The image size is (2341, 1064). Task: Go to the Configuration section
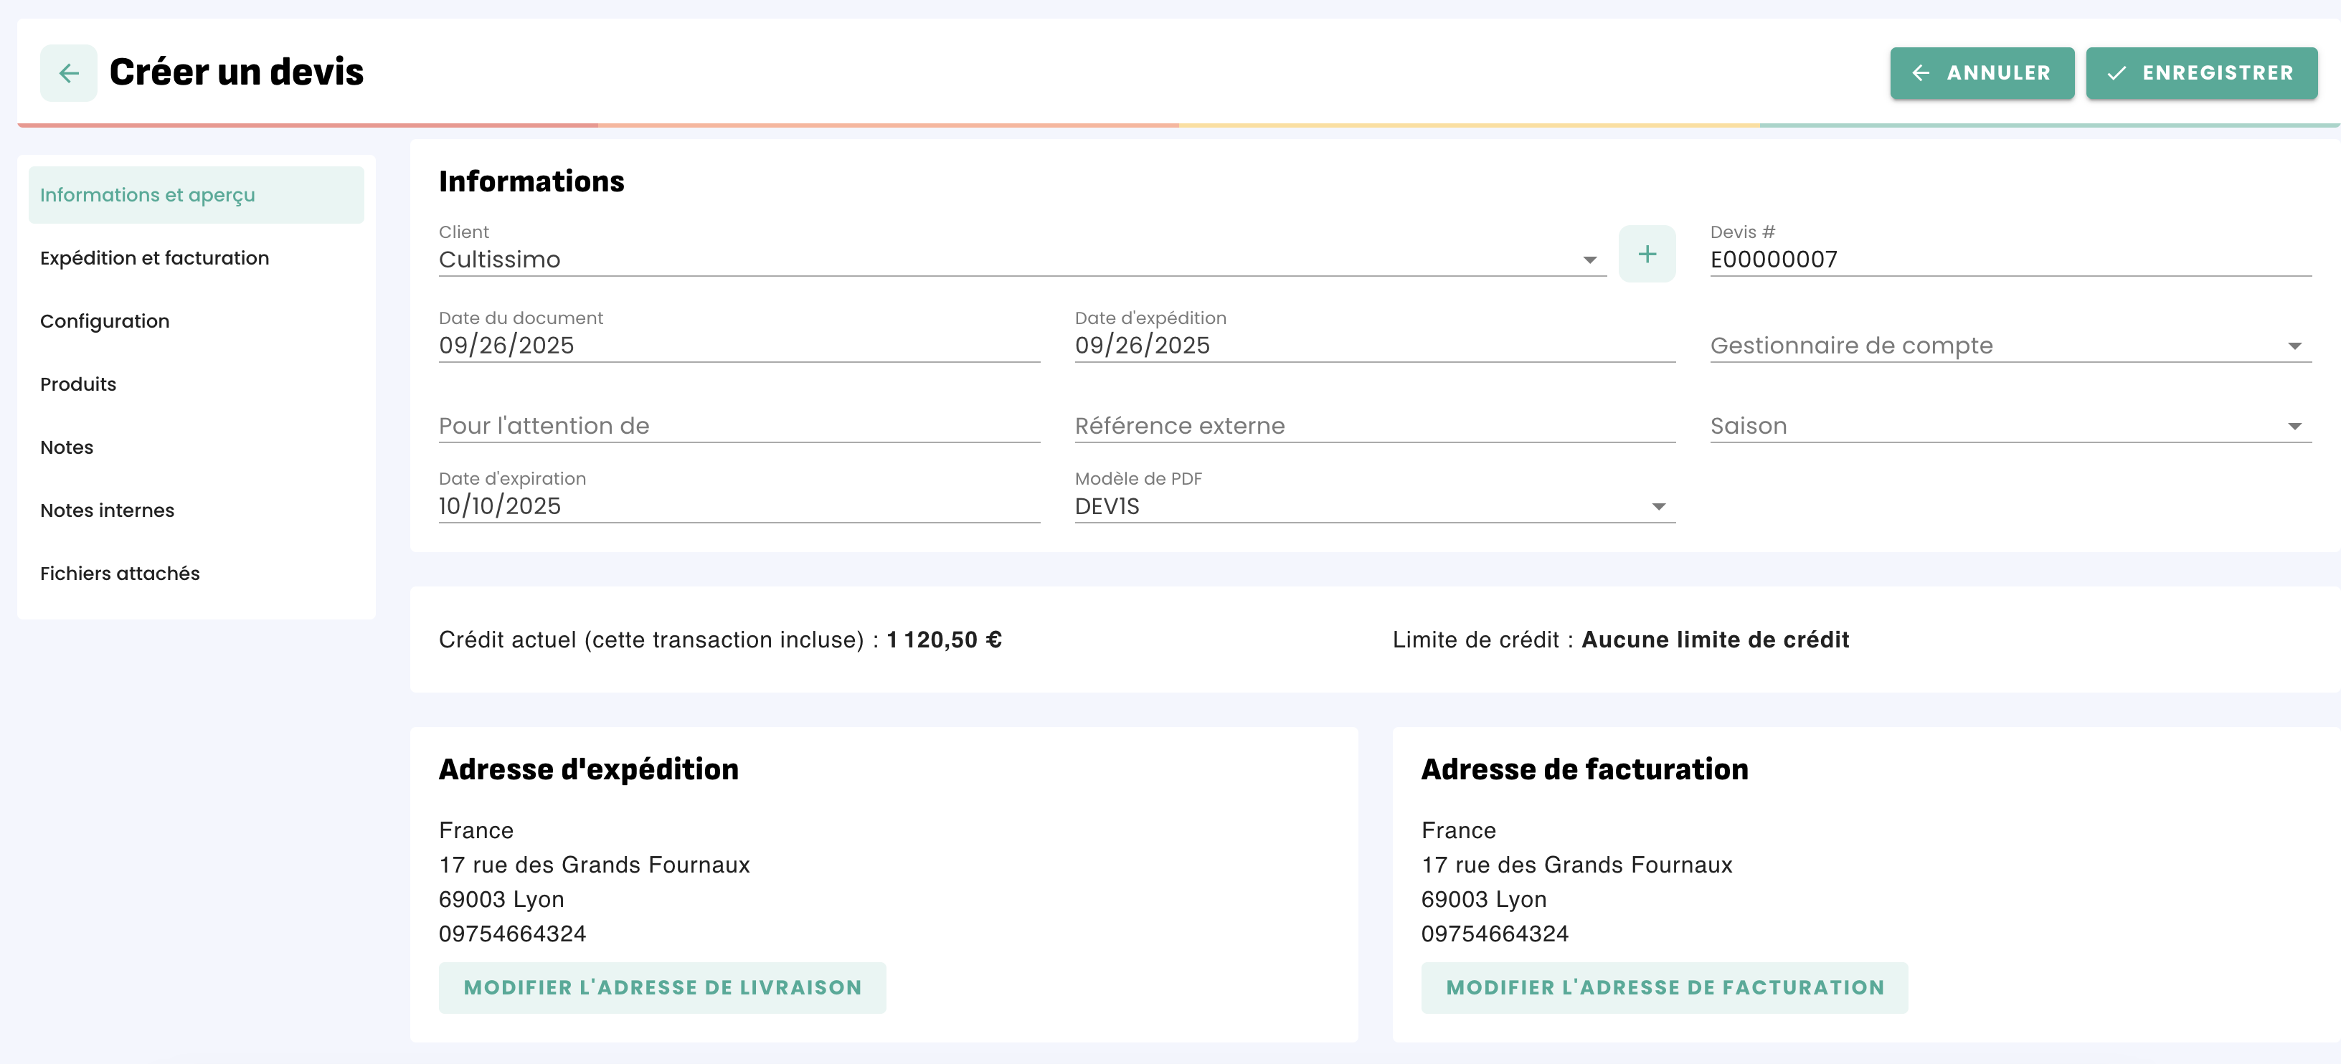tap(105, 320)
